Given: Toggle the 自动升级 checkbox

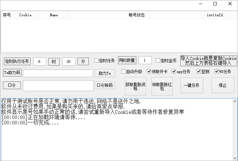Looking at the screenshot, I should click(x=123, y=72).
